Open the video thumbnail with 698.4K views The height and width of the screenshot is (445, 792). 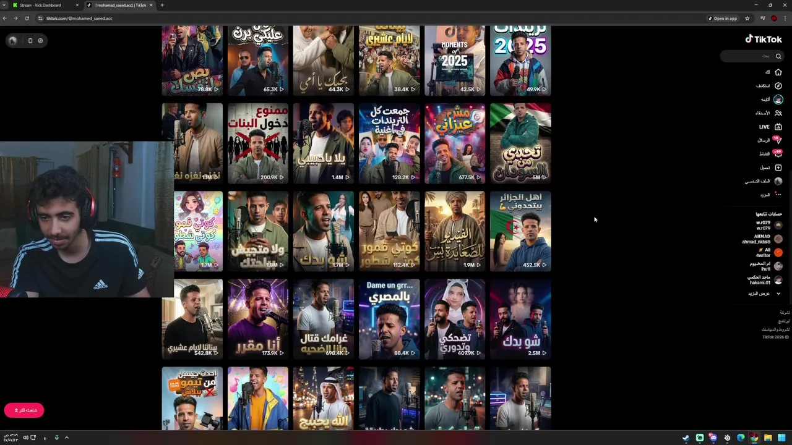(324, 319)
